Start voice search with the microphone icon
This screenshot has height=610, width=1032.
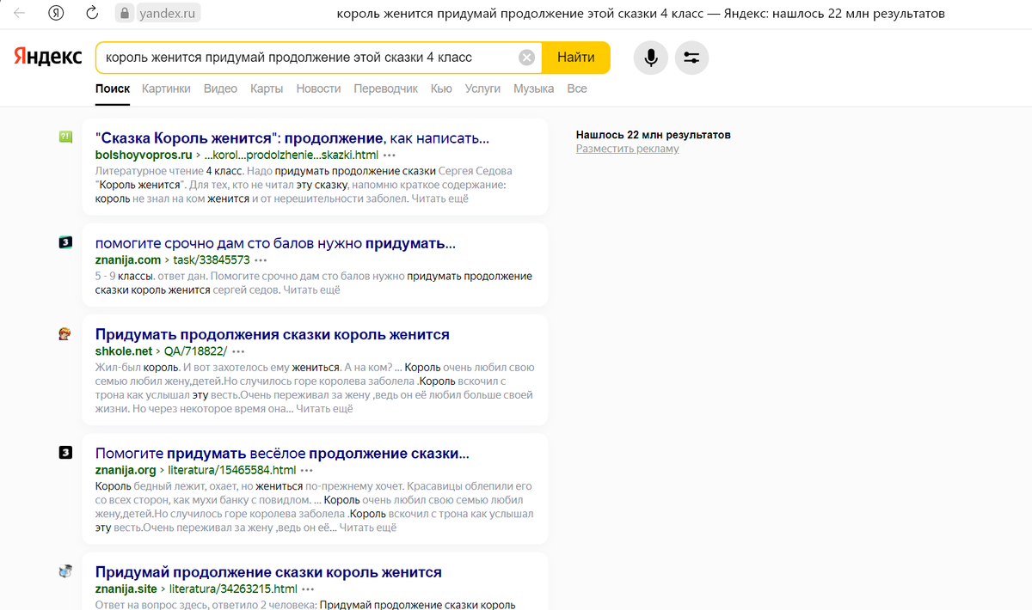tap(651, 58)
